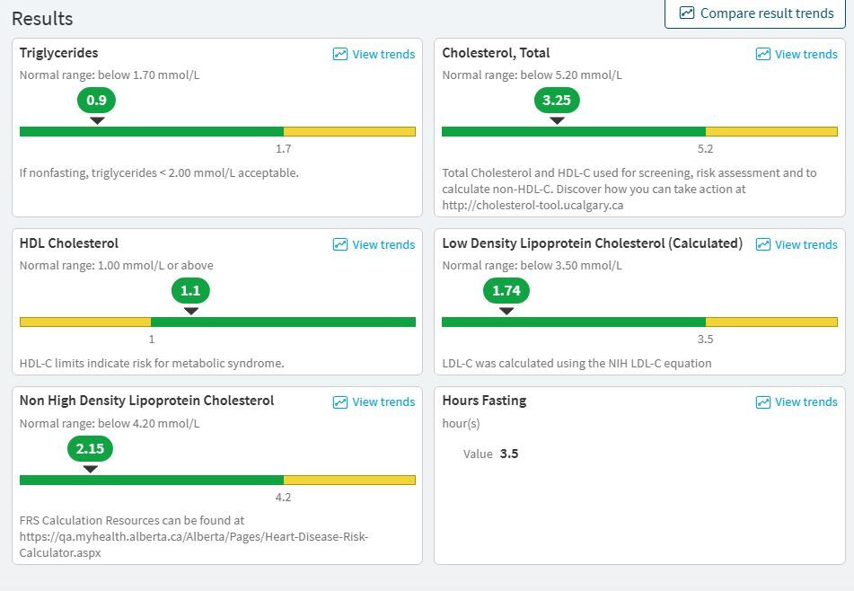The image size is (854, 591).
Task: Click 'Normal range: below 1.70 mmol/L' text
Action: [110, 75]
